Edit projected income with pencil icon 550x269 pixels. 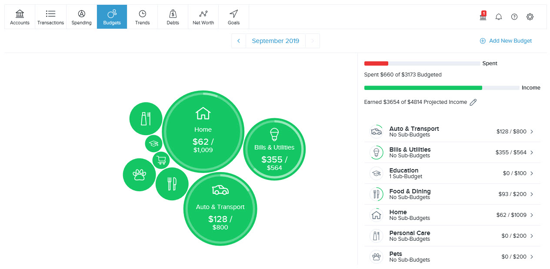click(x=473, y=102)
